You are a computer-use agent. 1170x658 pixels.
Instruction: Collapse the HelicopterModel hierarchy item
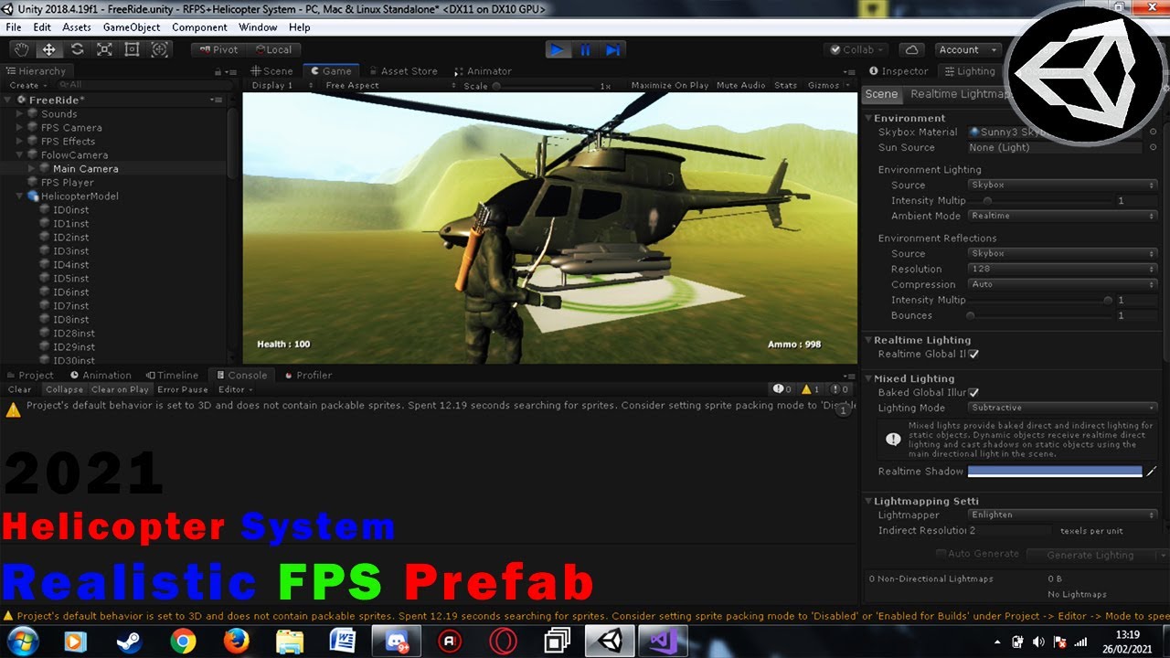click(x=20, y=196)
